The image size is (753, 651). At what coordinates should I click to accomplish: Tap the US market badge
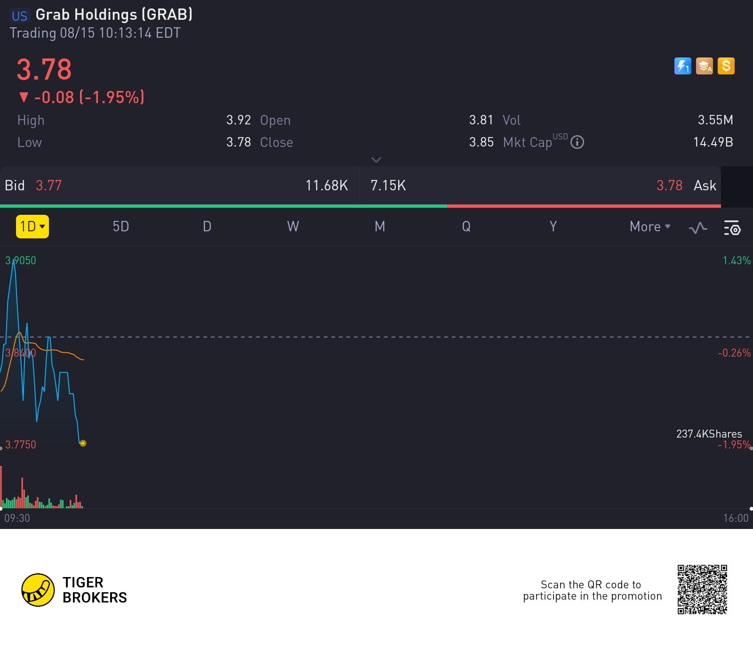[19, 16]
